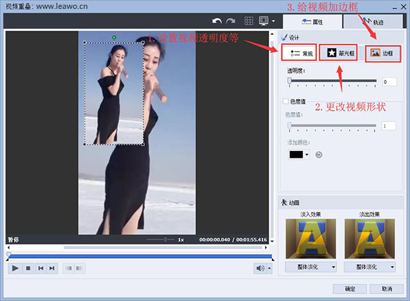Go to the previous frame
The image size is (410, 301).
coord(40,268)
